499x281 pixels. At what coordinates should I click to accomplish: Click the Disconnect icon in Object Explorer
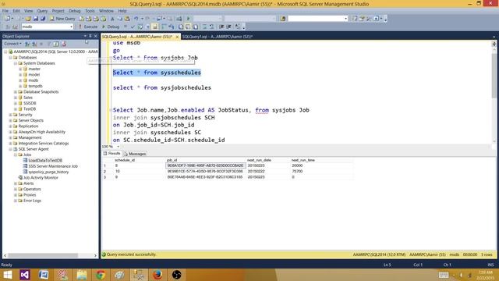pyautogui.click(x=34, y=44)
